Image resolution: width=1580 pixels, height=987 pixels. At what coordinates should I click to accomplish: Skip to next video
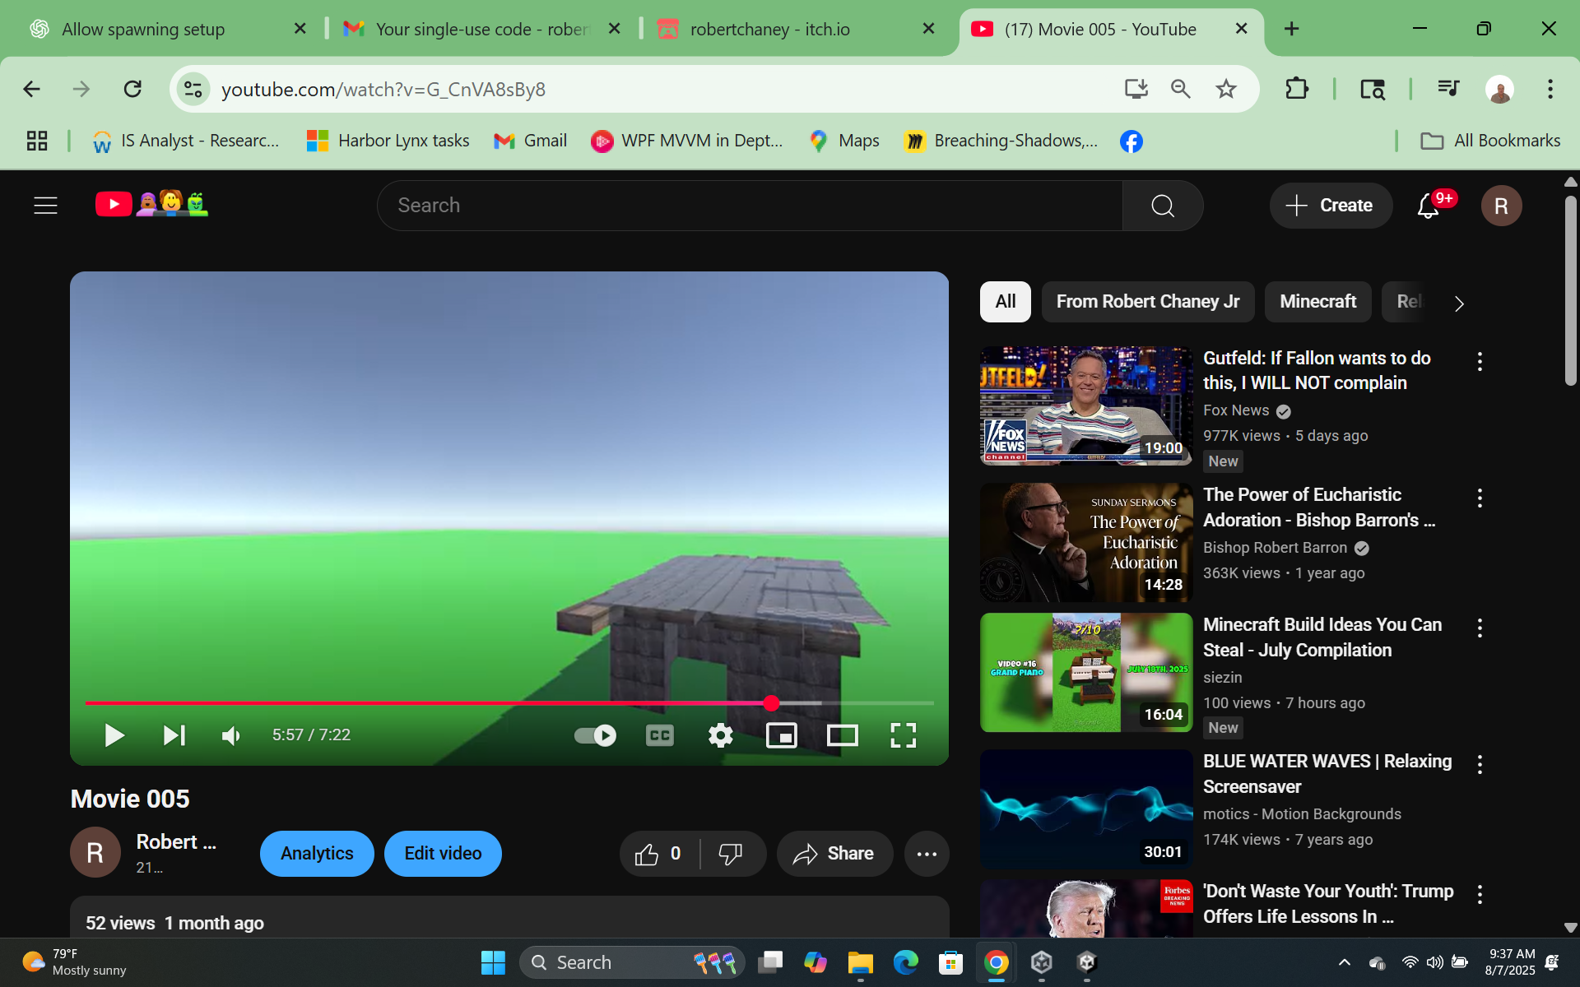pos(174,734)
